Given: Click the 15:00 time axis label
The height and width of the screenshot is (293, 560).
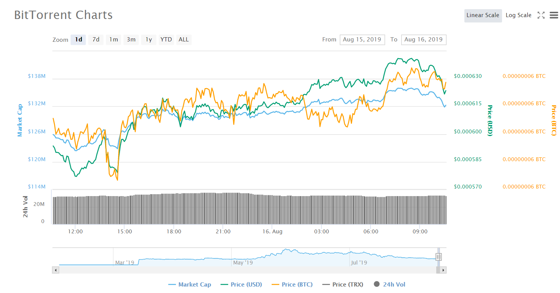Looking at the screenshot, I should 125,231.
